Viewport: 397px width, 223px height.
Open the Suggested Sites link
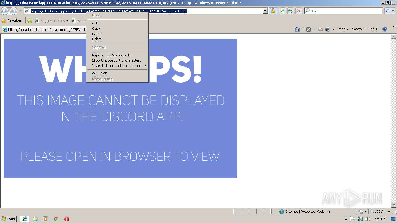point(51,21)
